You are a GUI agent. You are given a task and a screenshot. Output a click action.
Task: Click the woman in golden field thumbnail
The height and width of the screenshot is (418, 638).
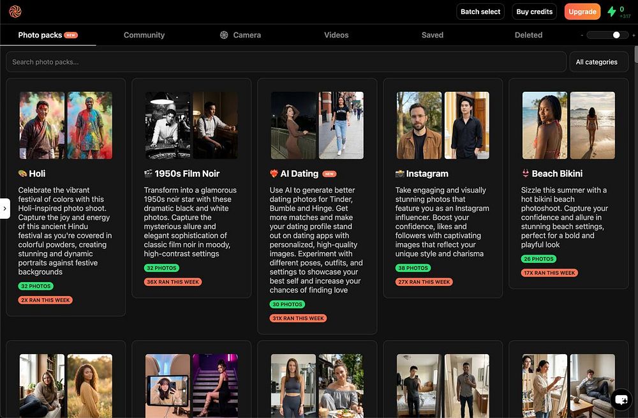coord(89,386)
